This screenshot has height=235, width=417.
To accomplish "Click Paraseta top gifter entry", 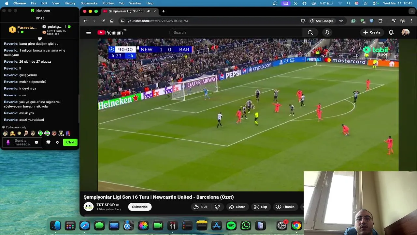I will [x=22, y=30].
